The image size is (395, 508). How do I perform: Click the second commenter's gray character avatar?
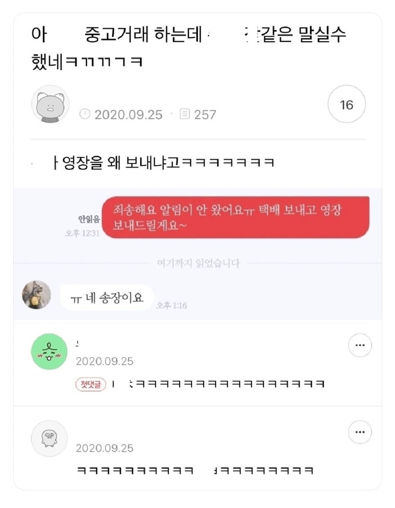click(x=49, y=439)
